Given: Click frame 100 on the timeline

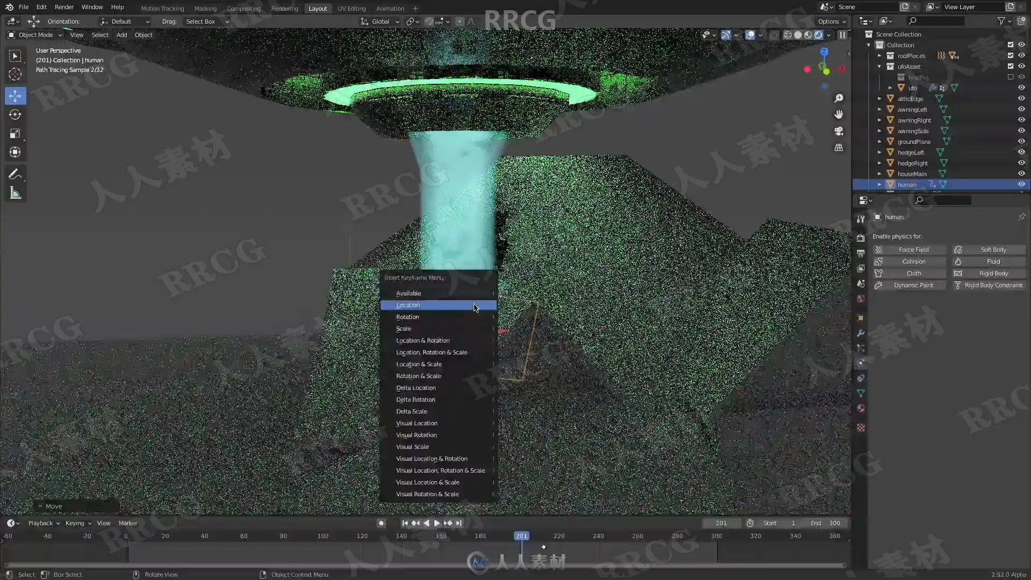Looking at the screenshot, I should pyautogui.click(x=323, y=536).
